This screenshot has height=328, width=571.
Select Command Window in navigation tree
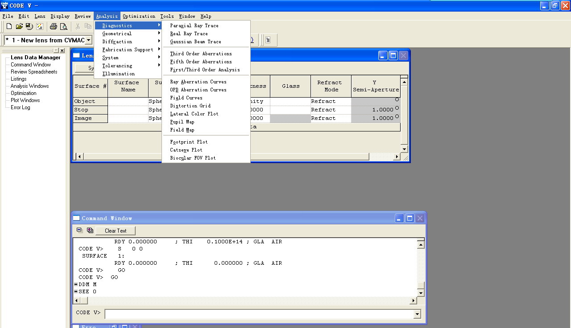click(x=31, y=65)
